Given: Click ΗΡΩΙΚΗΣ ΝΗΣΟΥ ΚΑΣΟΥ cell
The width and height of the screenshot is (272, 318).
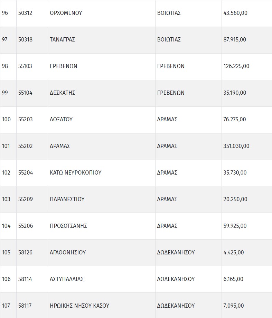Looking at the screenshot, I should tap(79, 306).
